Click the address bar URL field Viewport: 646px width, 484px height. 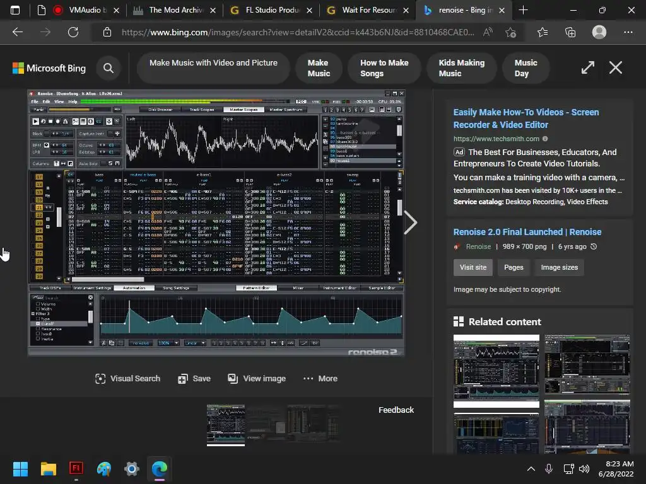click(x=298, y=32)
